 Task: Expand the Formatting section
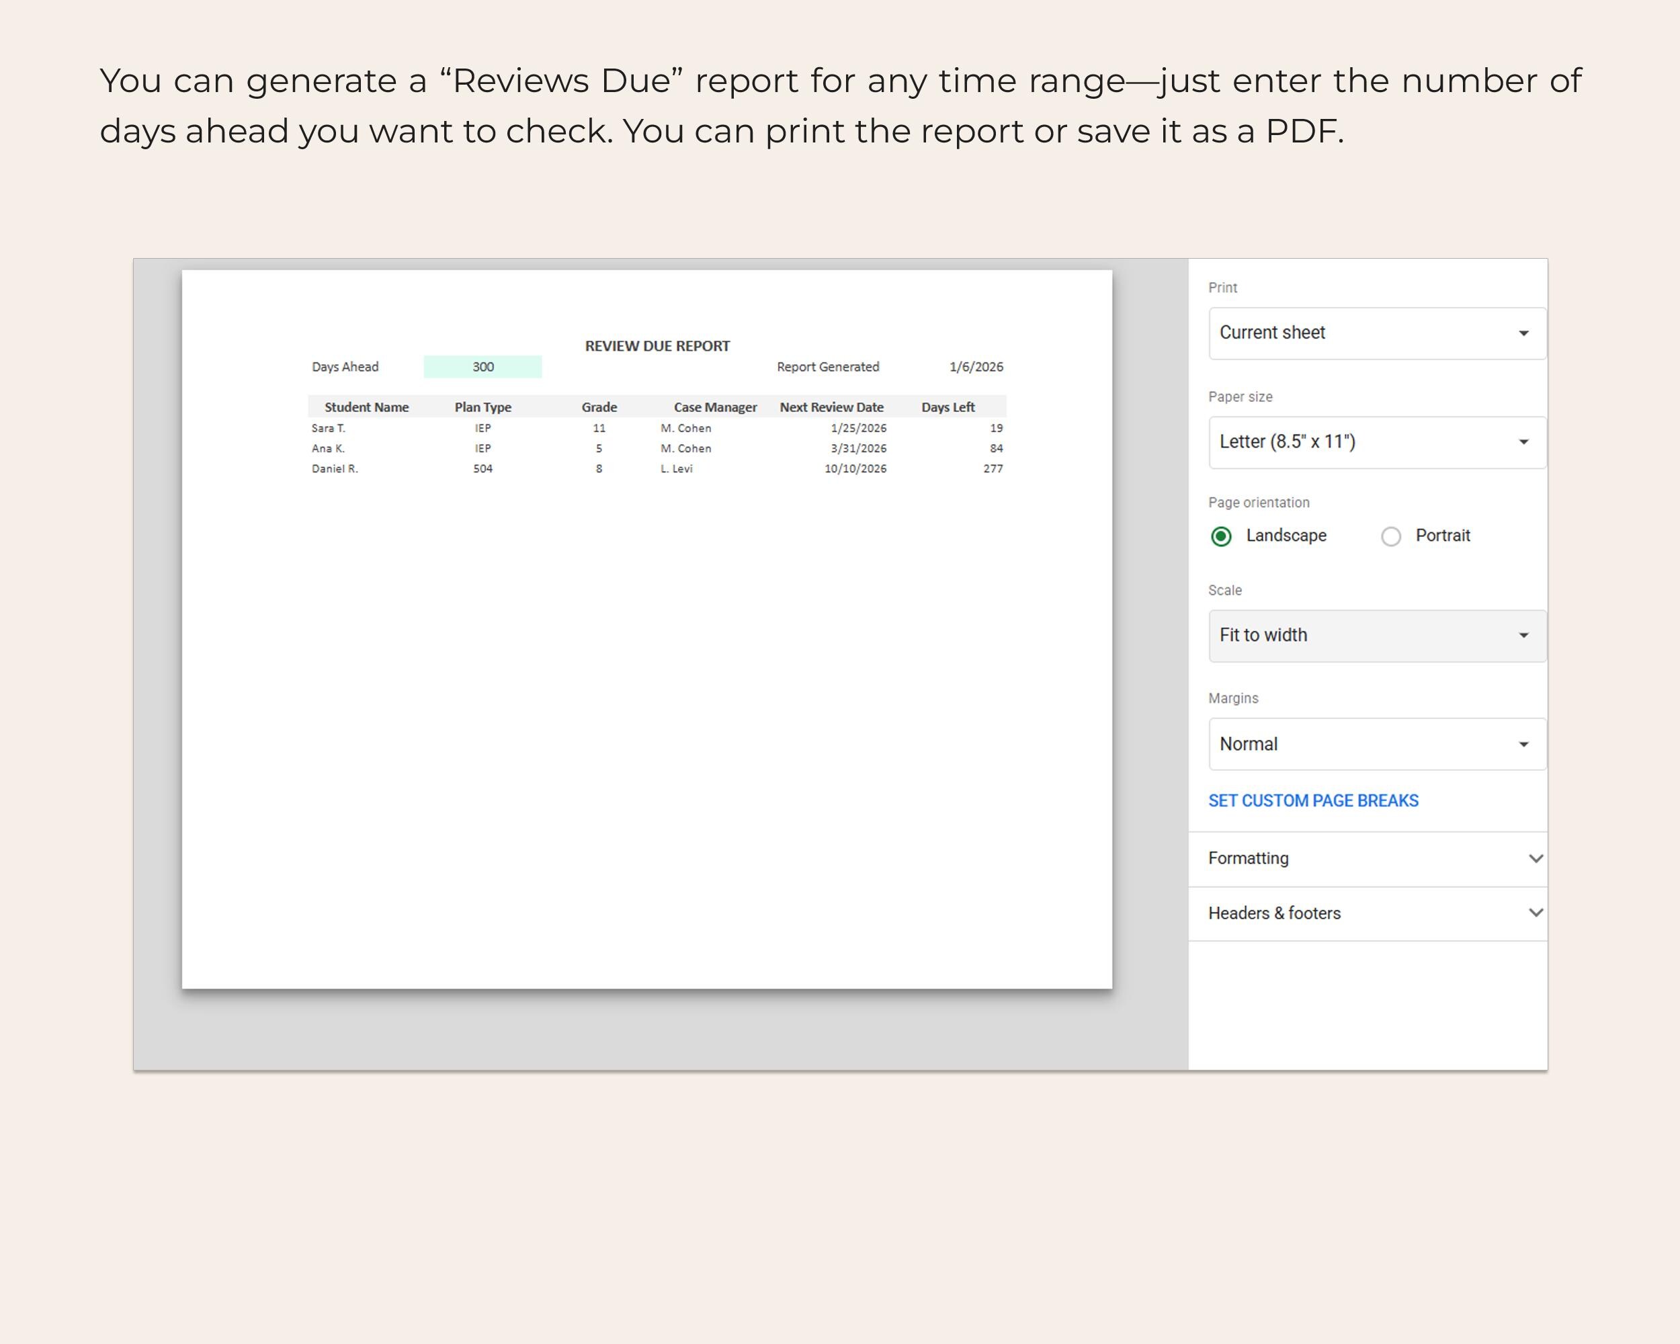[1368, 859]
